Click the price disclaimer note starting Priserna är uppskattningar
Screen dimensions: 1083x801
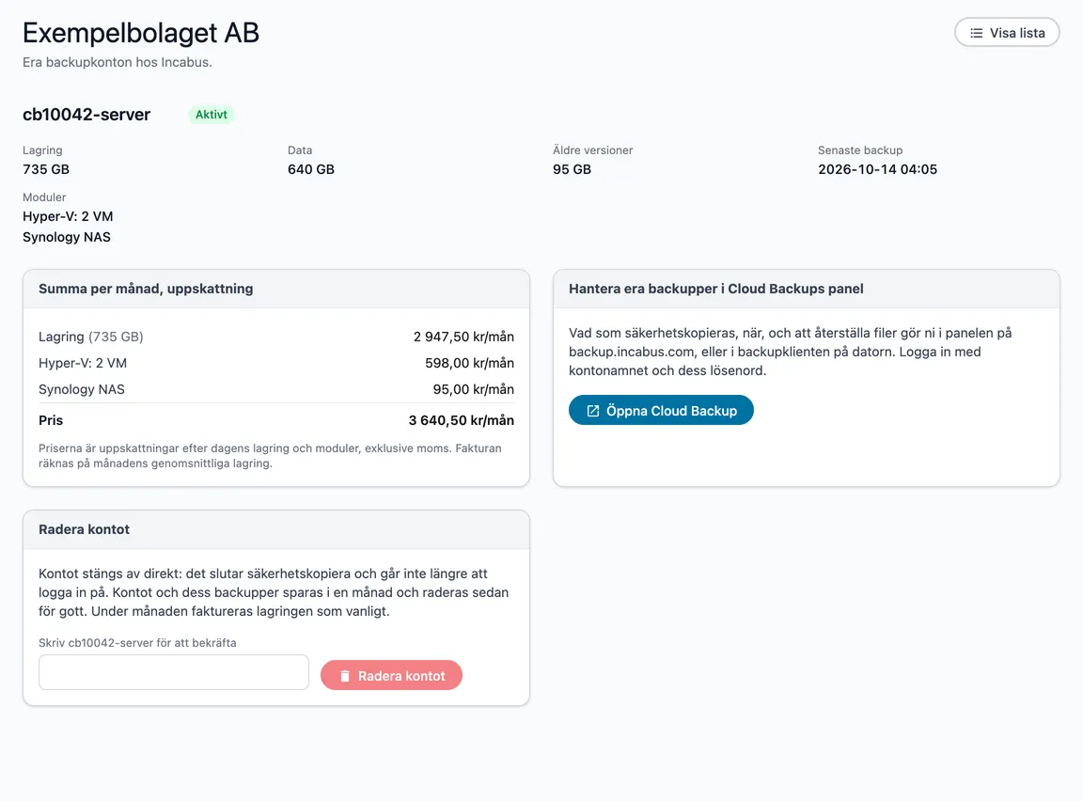(270, 456)
